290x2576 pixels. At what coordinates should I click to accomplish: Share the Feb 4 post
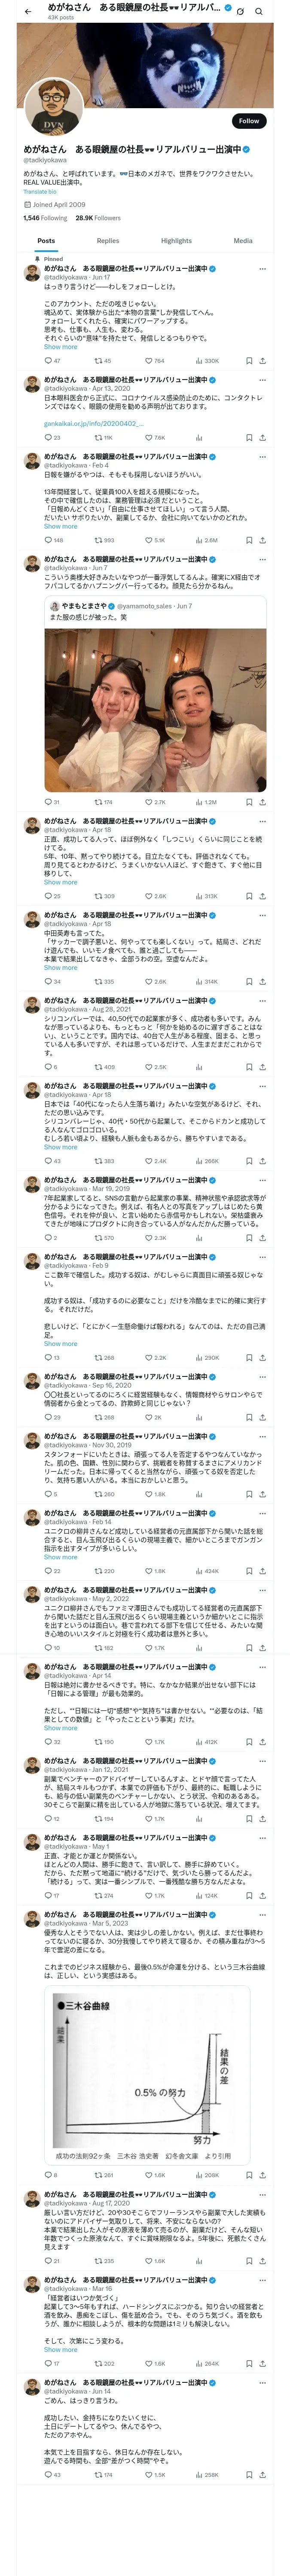[x=263, y=540]
